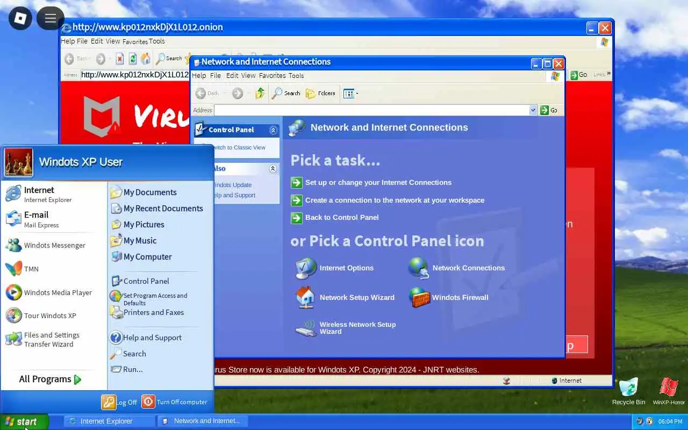The image size is (688, 430).
Task: Click Refresh icon in Internet Explorer toolbar
Action: tap(132, 59)
